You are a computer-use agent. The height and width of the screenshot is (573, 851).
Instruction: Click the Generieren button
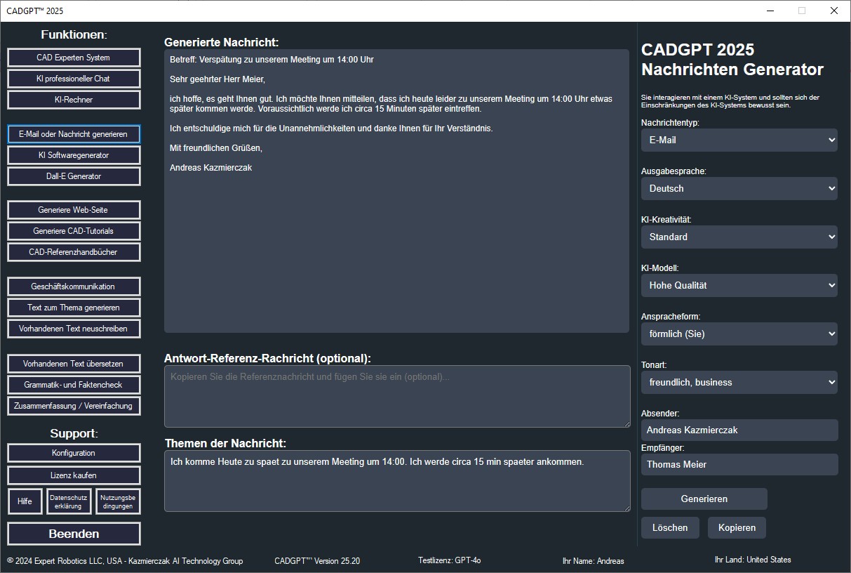click(x=704, y=499)
